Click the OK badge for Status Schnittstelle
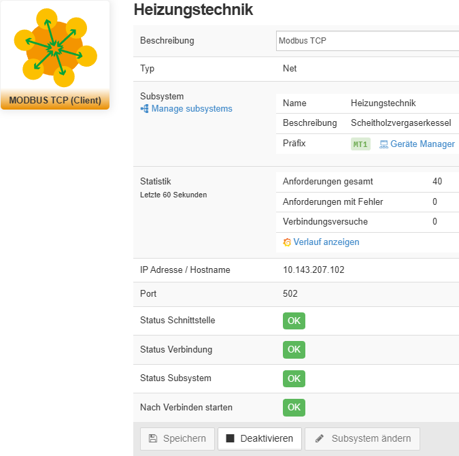Image resolution: width=459 pixels, height=456 pixels. 294,321
